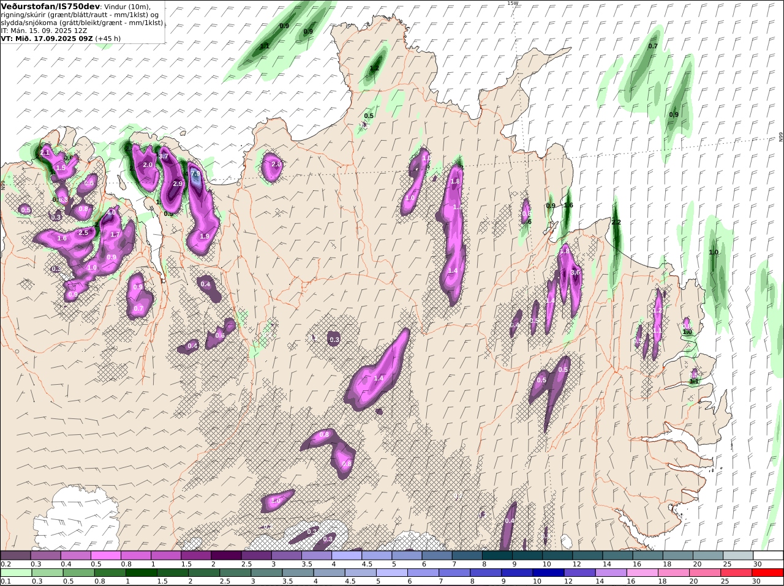Select the '(+45 h)' forecast offset text
This screenshot has height=586, width=784.
point(108,38)
